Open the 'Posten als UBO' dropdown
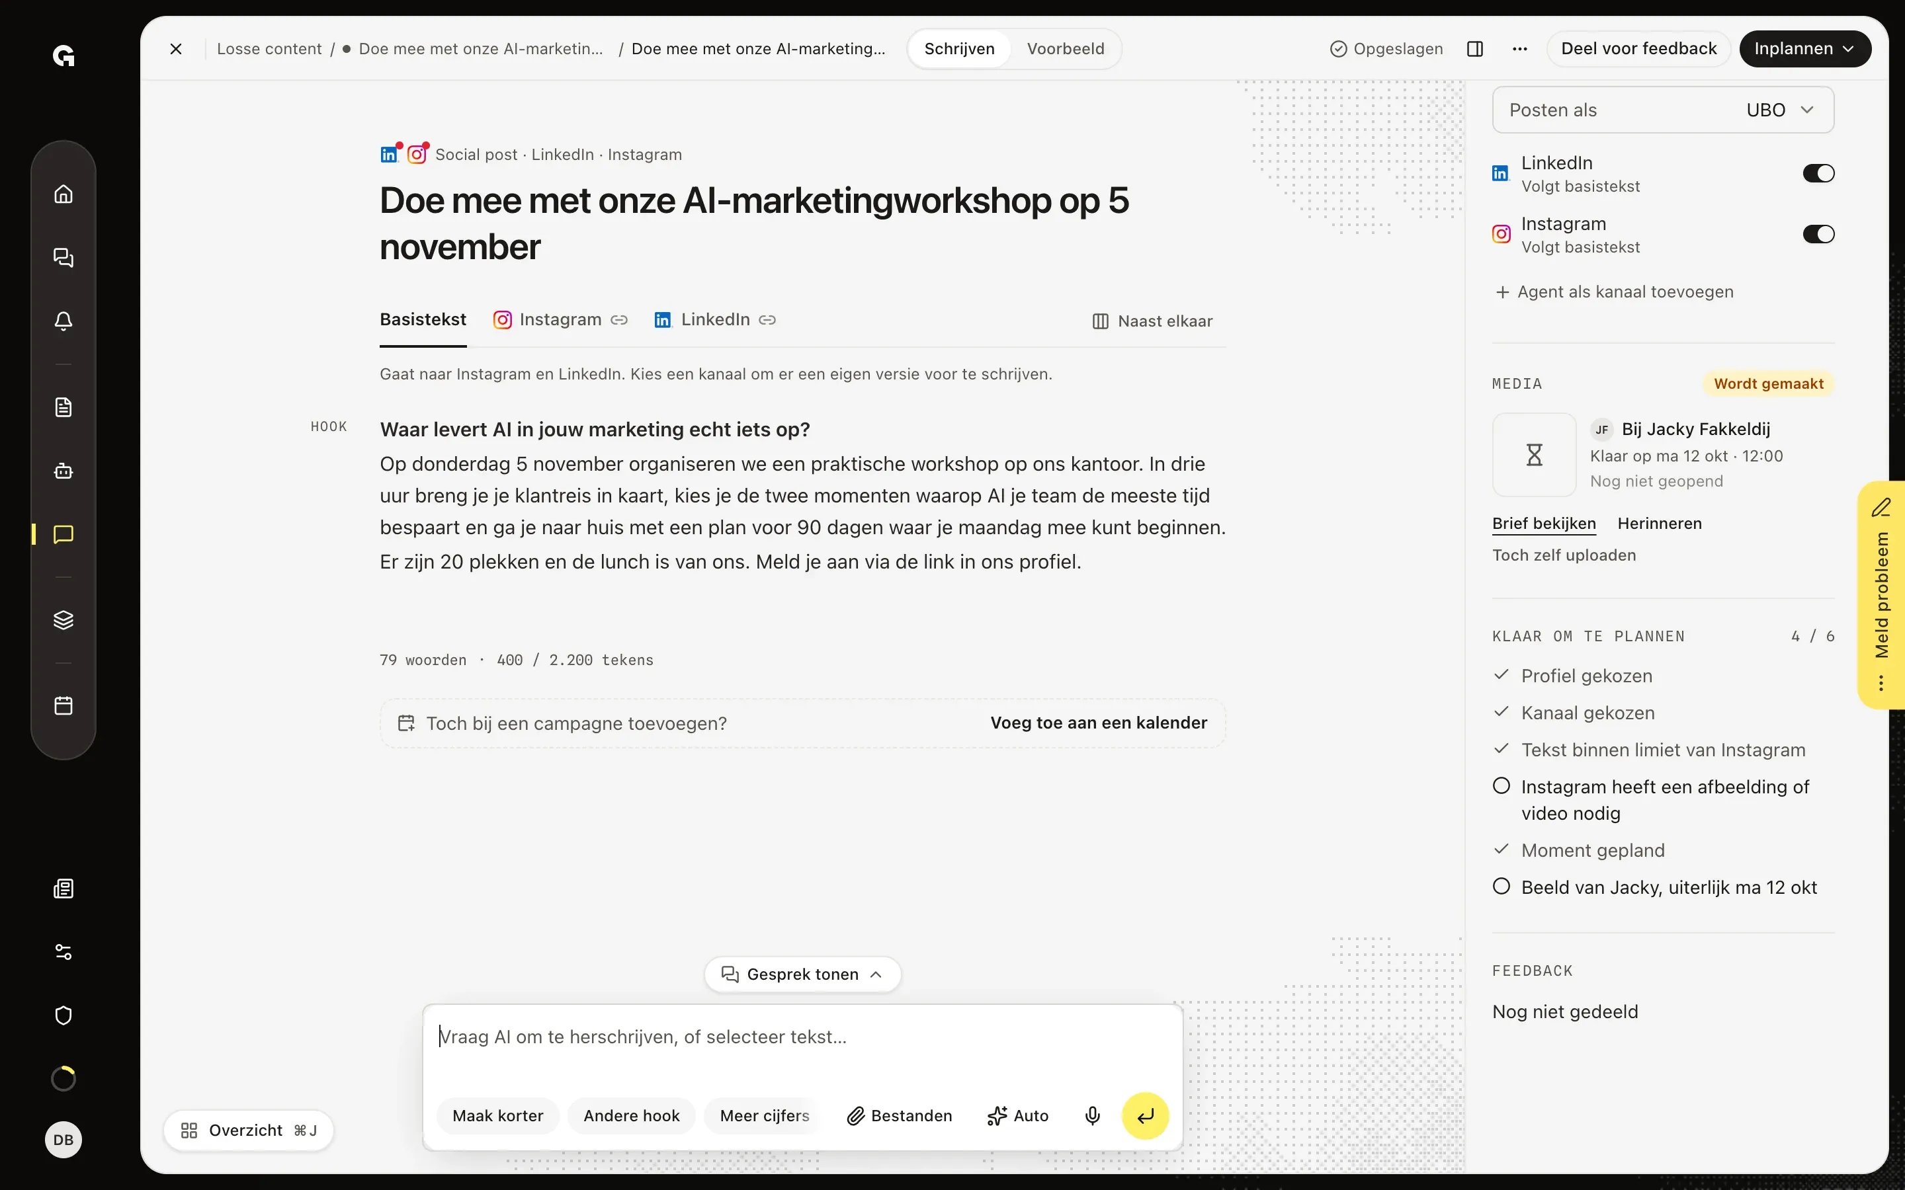Screen dimensions: 1905x1190 pyautogui.click(x=1662, y=110)
